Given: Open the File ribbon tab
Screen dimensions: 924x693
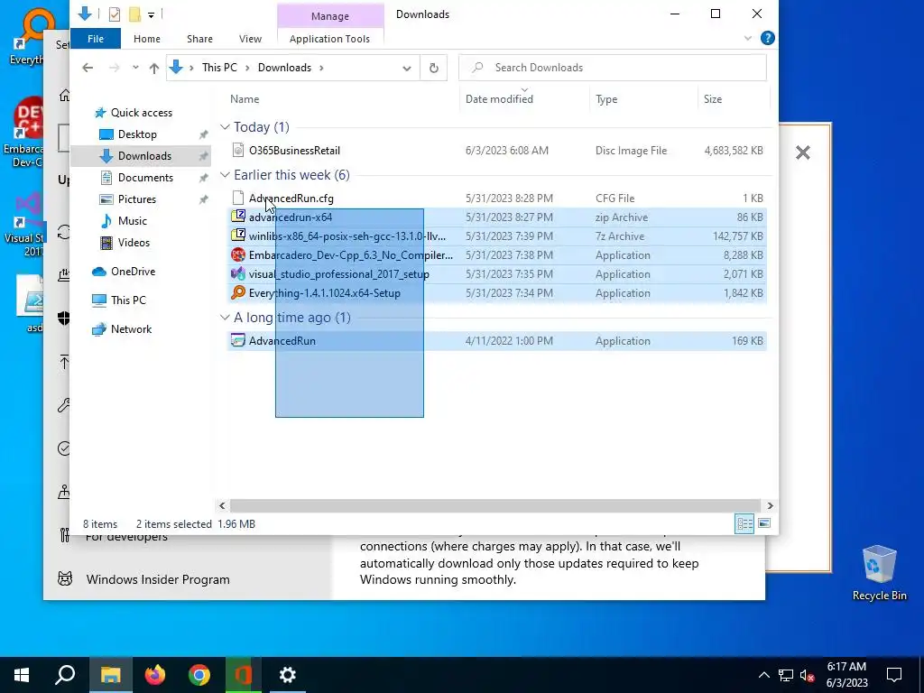Looking at the screenshot, I should 96,38.
